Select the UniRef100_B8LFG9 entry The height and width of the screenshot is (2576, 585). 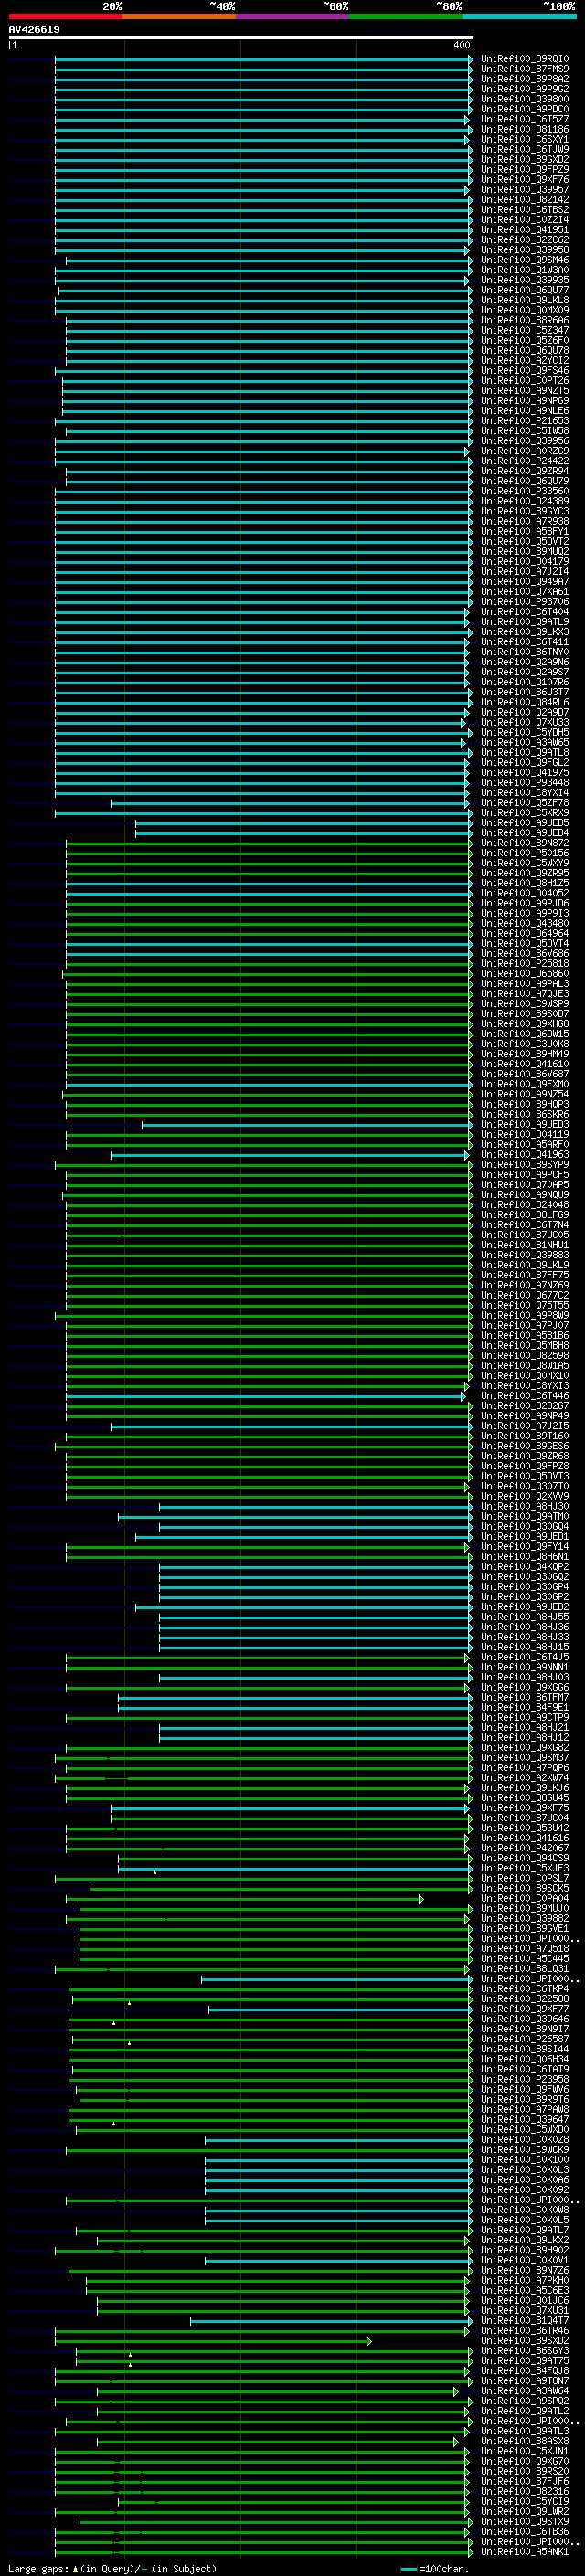point(524,1215)
